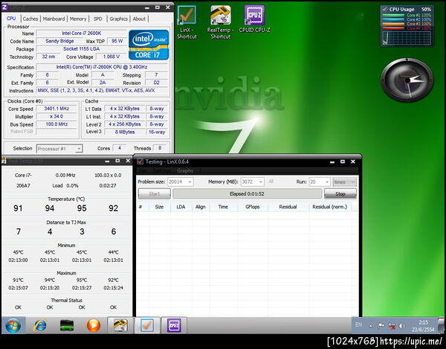Open the taskbar clock showing 2:15
This screenshot has width=446, height=349.
coord(423,326)
